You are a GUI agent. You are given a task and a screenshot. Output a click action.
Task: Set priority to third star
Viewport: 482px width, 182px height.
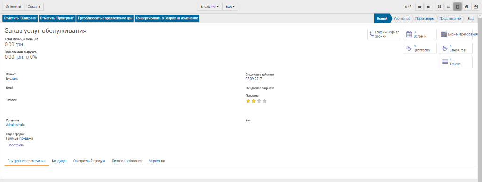(259, 101)
